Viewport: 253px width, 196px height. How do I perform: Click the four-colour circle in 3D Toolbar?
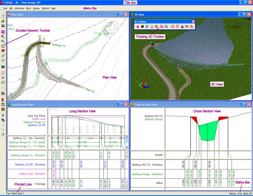142,27
